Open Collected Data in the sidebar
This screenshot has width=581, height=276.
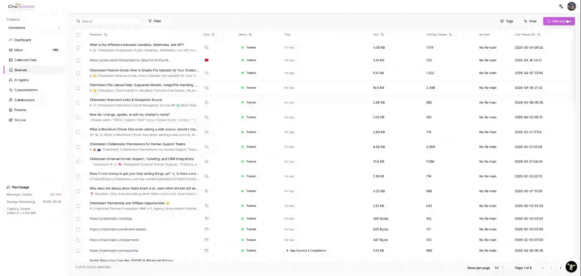pyautogui.click(x=34, y=60)
